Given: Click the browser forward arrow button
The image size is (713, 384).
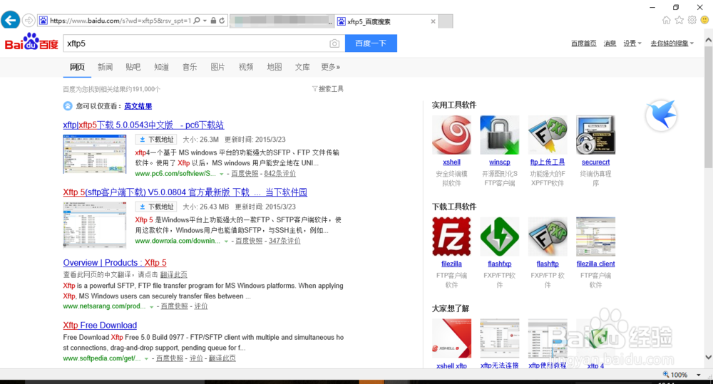Looking at the screenshot, I should tap(29, 21).
